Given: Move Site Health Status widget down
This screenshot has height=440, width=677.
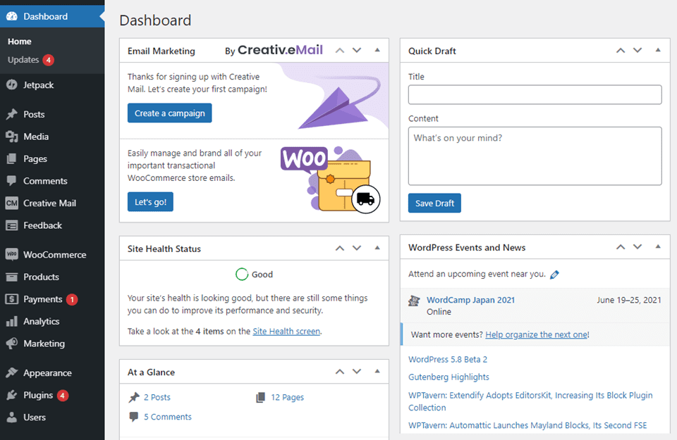Looking at the screenshot, I should [357, 249].
